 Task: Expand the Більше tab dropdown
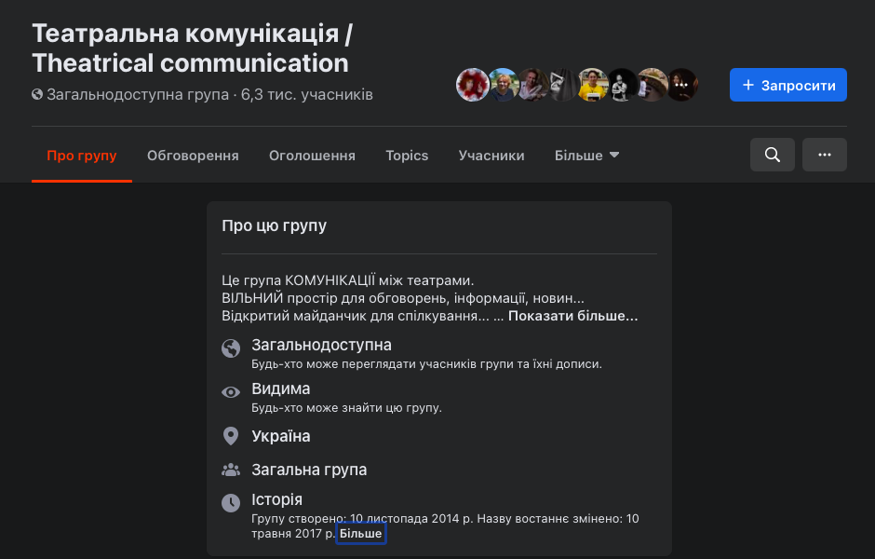pyautogui.click(x=586, y=156)
